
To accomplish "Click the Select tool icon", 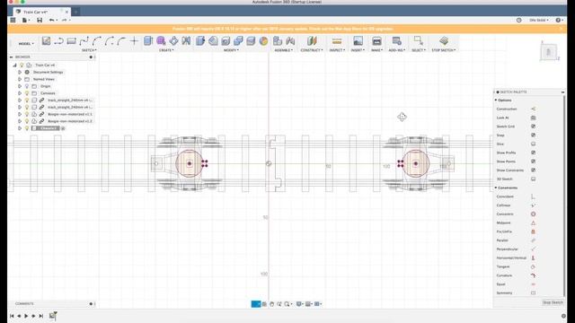I will 418,40.
